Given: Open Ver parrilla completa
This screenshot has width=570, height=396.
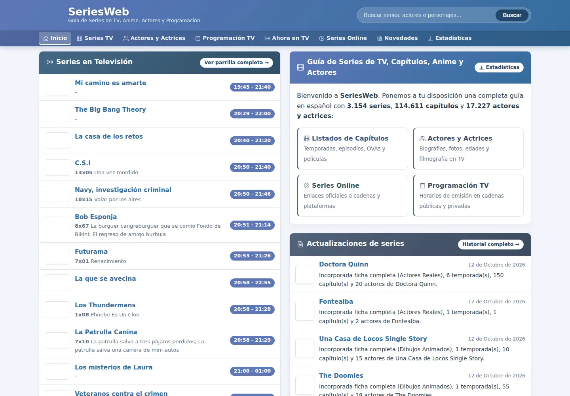Looking at the screenshot, I should point(236,63).
